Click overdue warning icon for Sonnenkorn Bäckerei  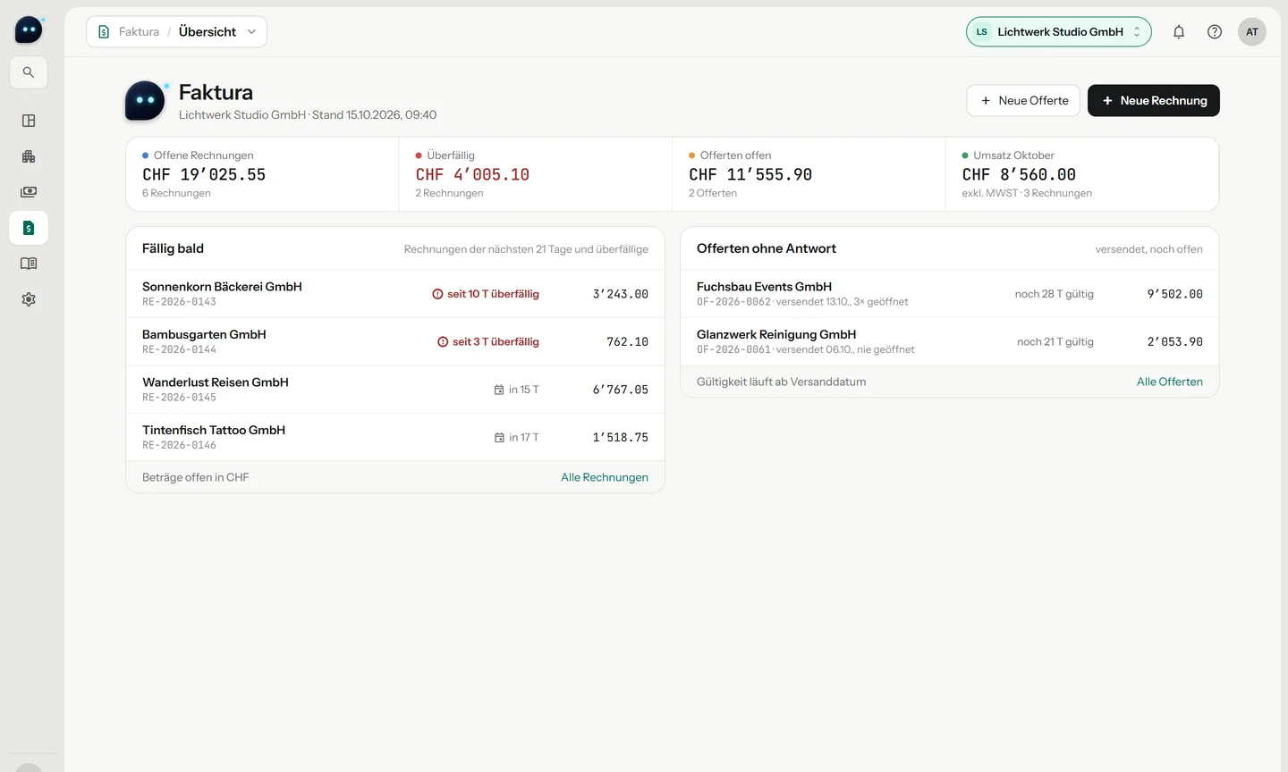[437, 294]
